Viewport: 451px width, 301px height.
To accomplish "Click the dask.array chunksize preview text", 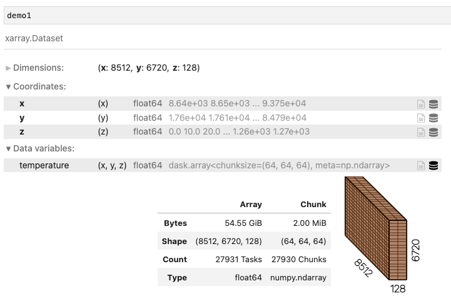I will [x=279, y=165].
